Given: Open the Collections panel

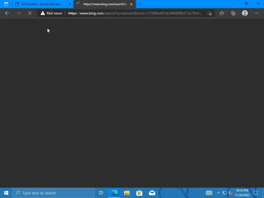Looking at the screenshot, I should tap(233, 13).
